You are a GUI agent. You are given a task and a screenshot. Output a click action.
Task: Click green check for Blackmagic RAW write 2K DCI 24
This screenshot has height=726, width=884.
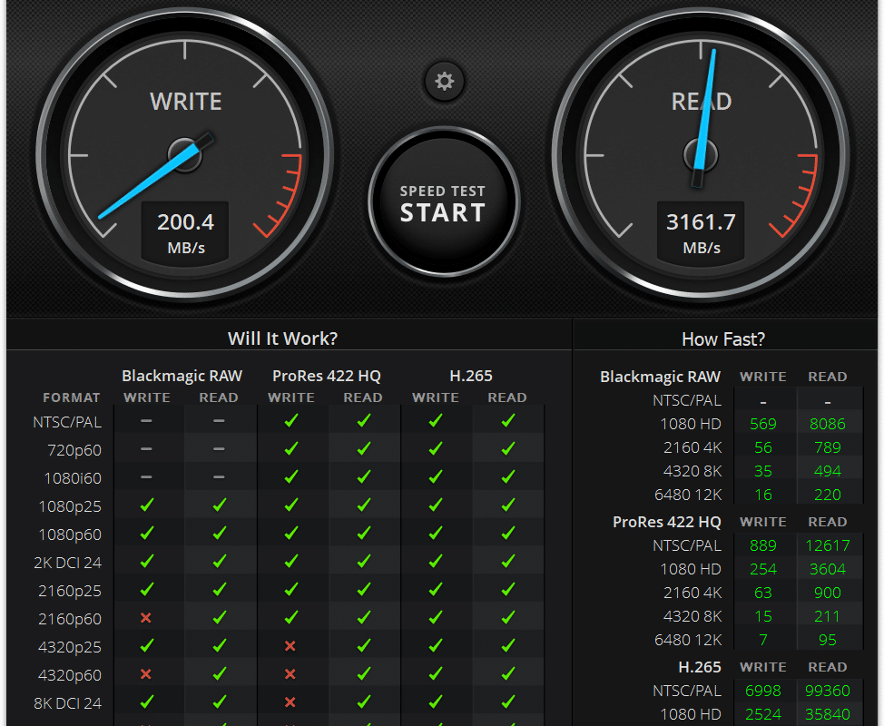tap(147, 562)
